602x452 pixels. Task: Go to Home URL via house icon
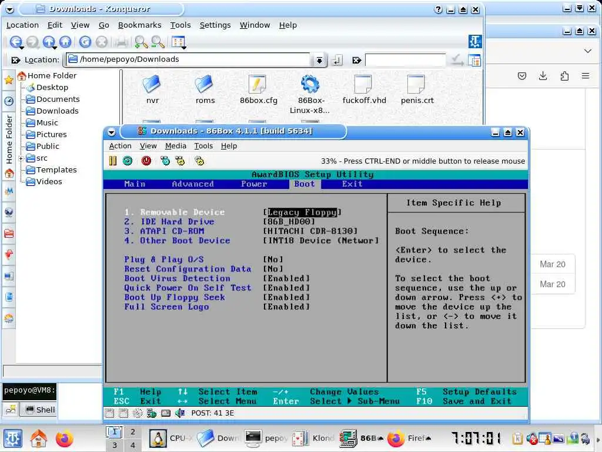pyautogui.click(x=65, y=42)
